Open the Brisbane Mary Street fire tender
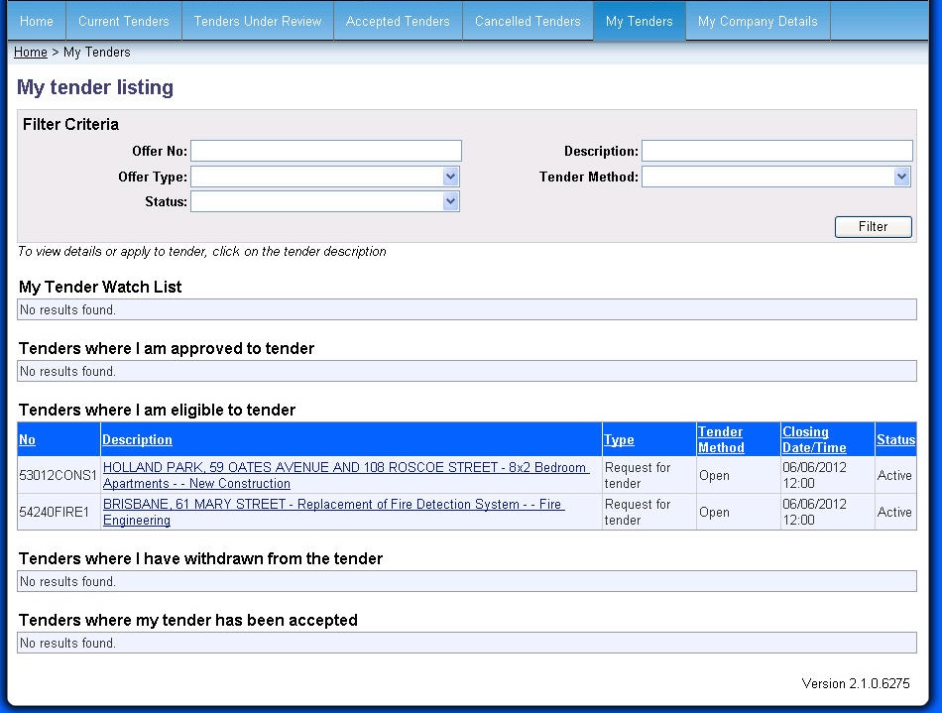Viewport: 942px width, 713px height. [333, 512]
